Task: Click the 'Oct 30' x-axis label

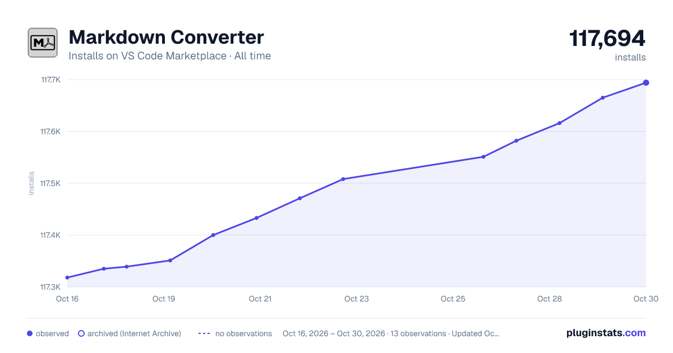Action: coord(645,299)
